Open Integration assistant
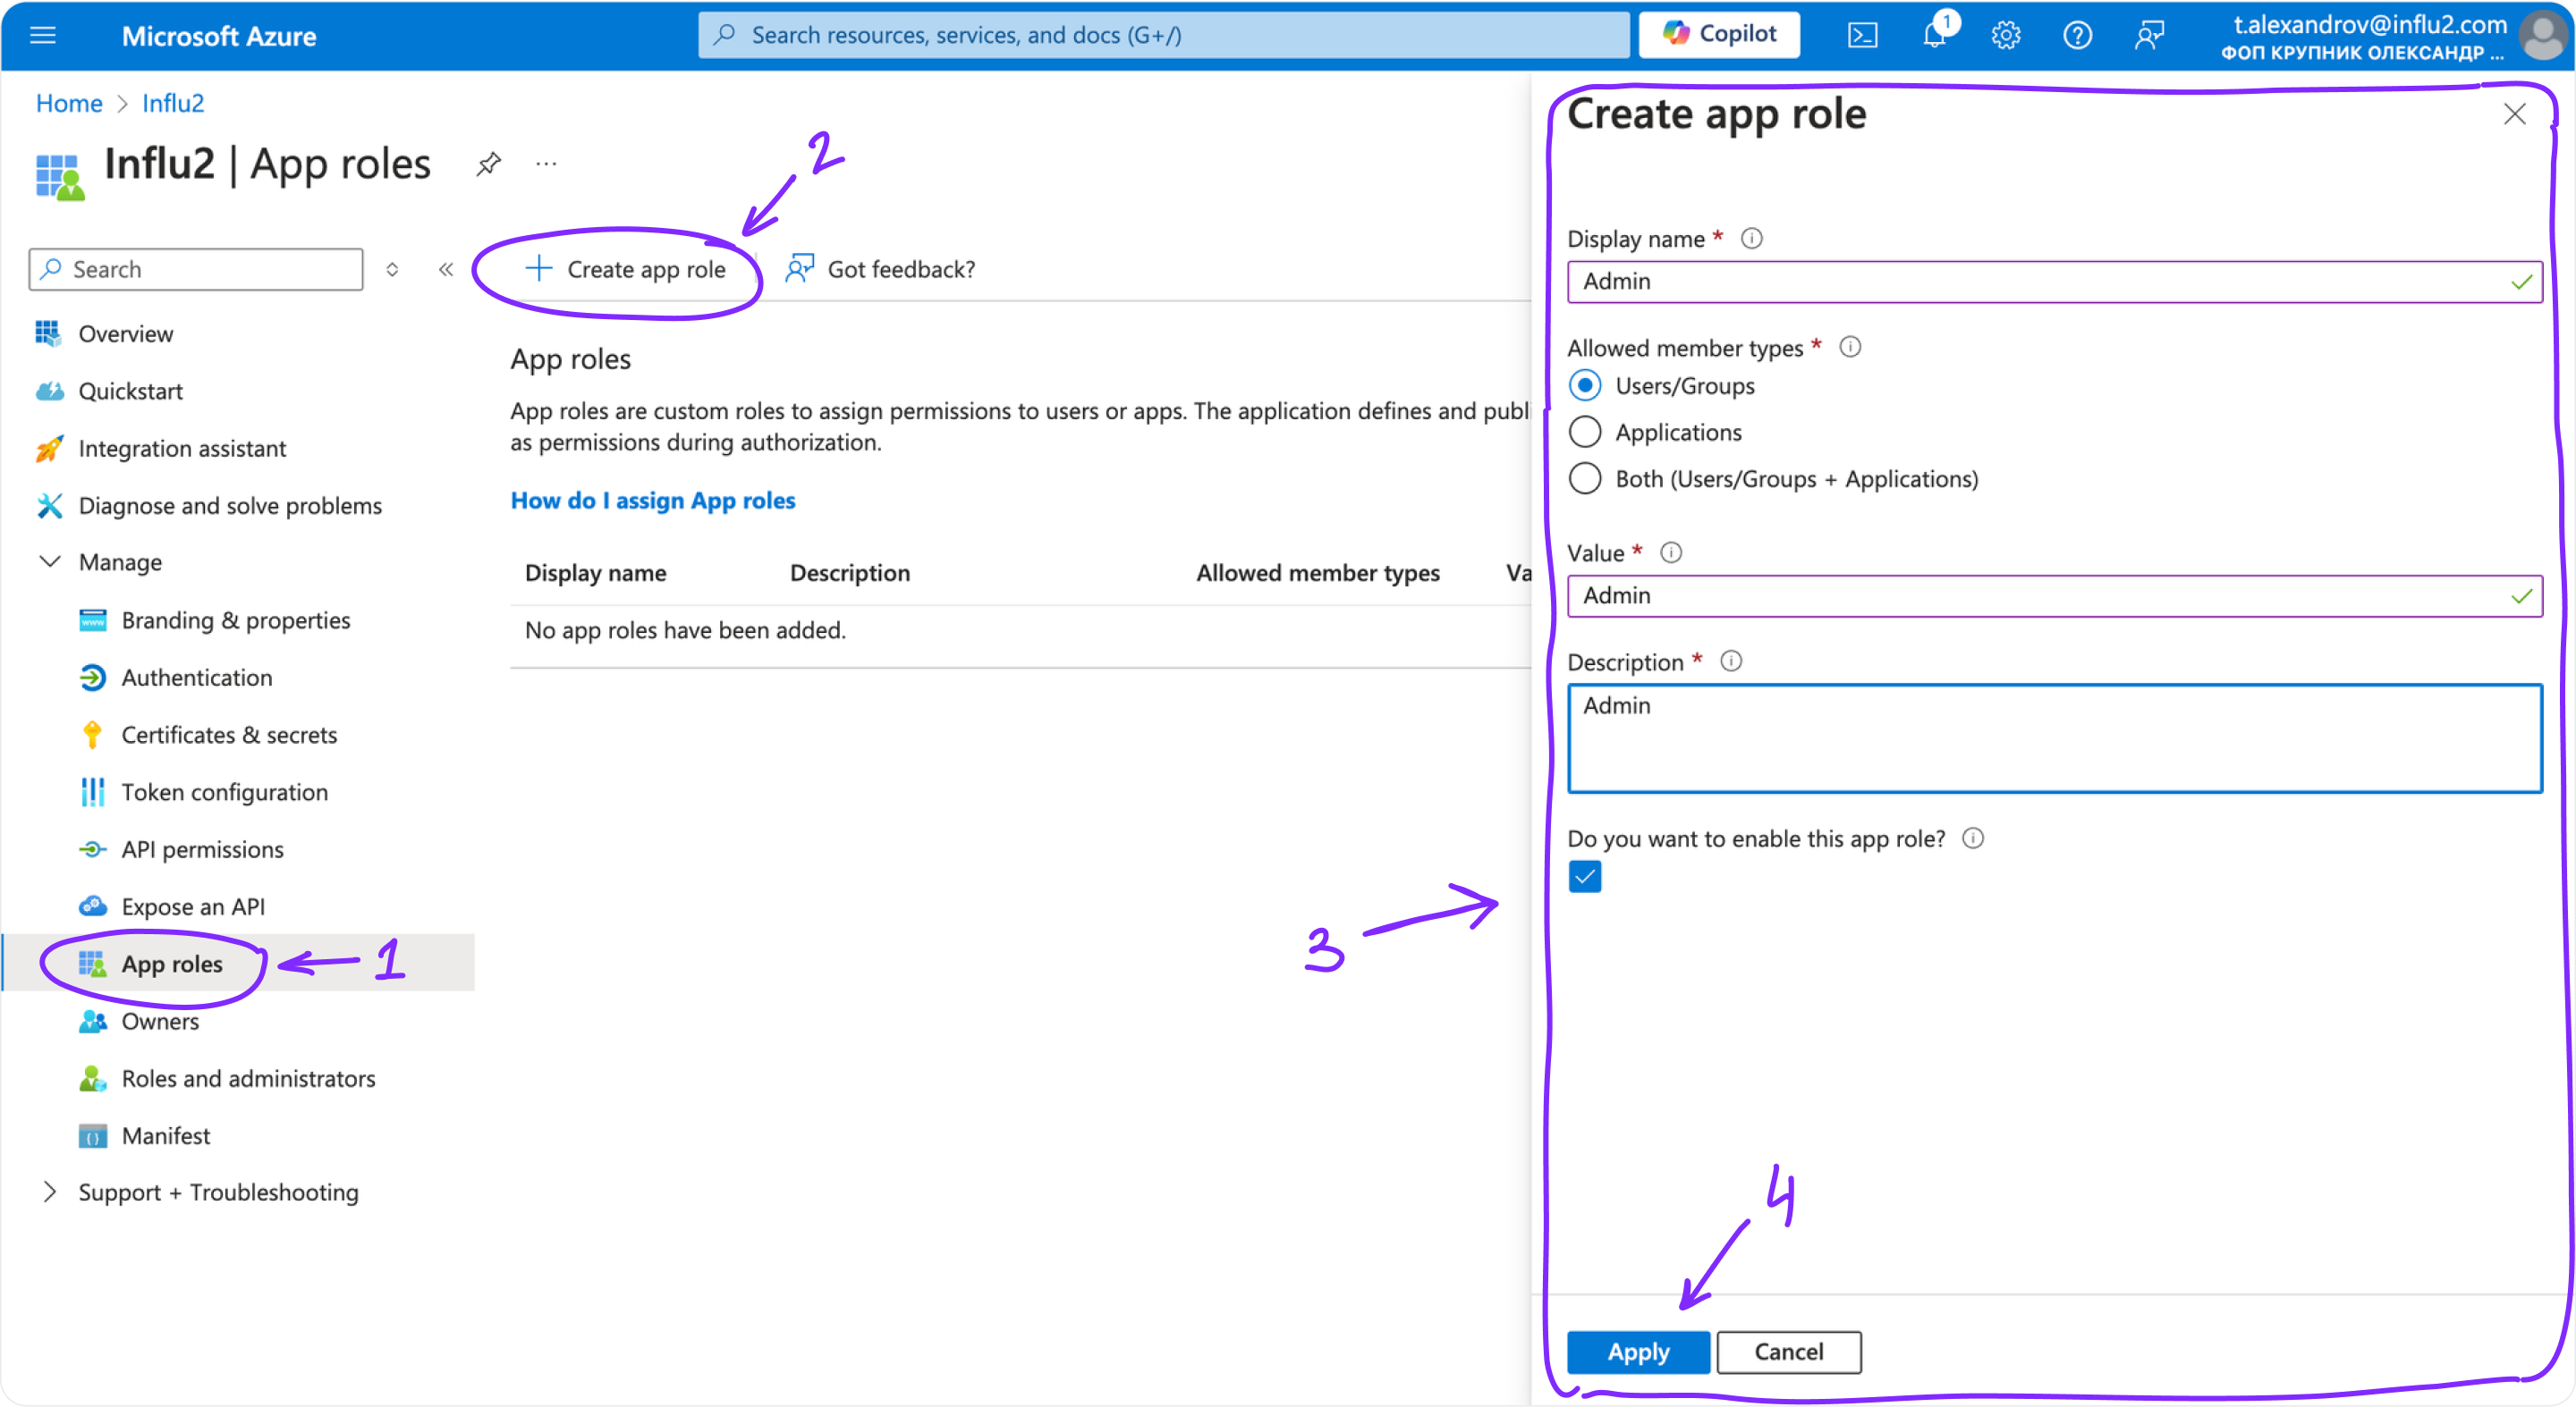 pos(182,449)
